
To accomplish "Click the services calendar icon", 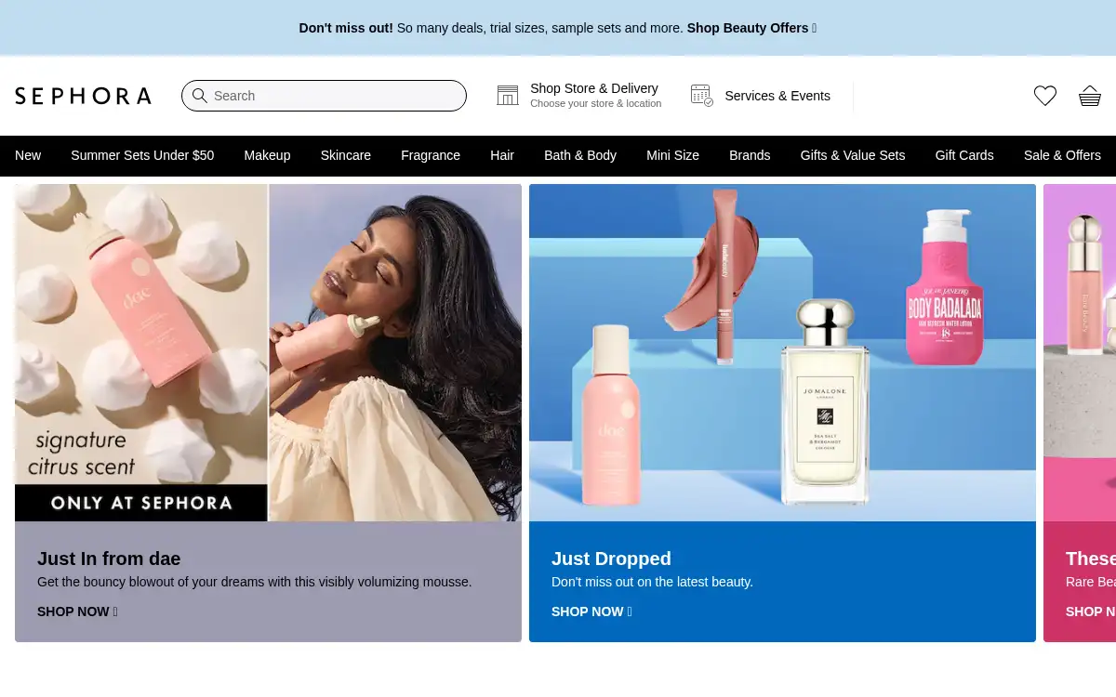I will [x=702, y=95].
